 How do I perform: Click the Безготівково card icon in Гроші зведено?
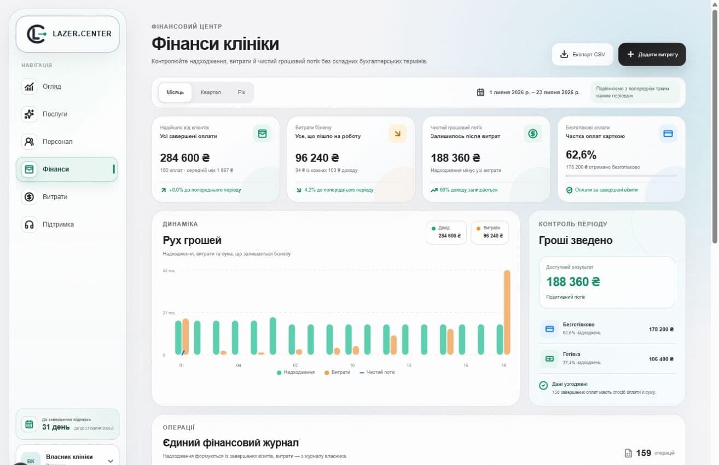point(549,329)
